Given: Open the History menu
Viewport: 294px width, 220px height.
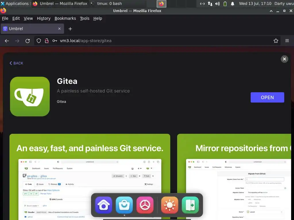Looking at the screenshot, I should click(x=44, y=18).
